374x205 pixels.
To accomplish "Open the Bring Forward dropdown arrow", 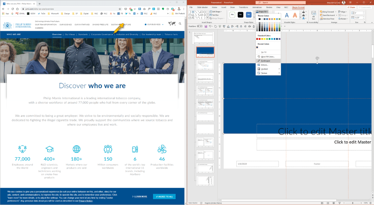I will (336, 12).
